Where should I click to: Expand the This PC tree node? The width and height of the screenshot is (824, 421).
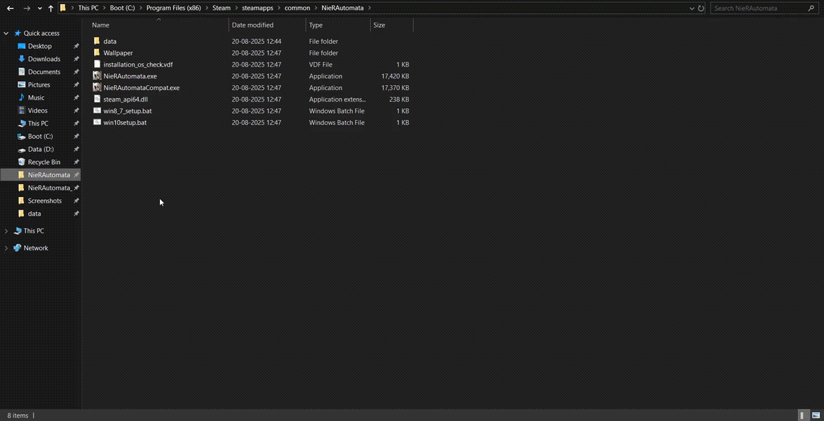[x=6, y=231]
